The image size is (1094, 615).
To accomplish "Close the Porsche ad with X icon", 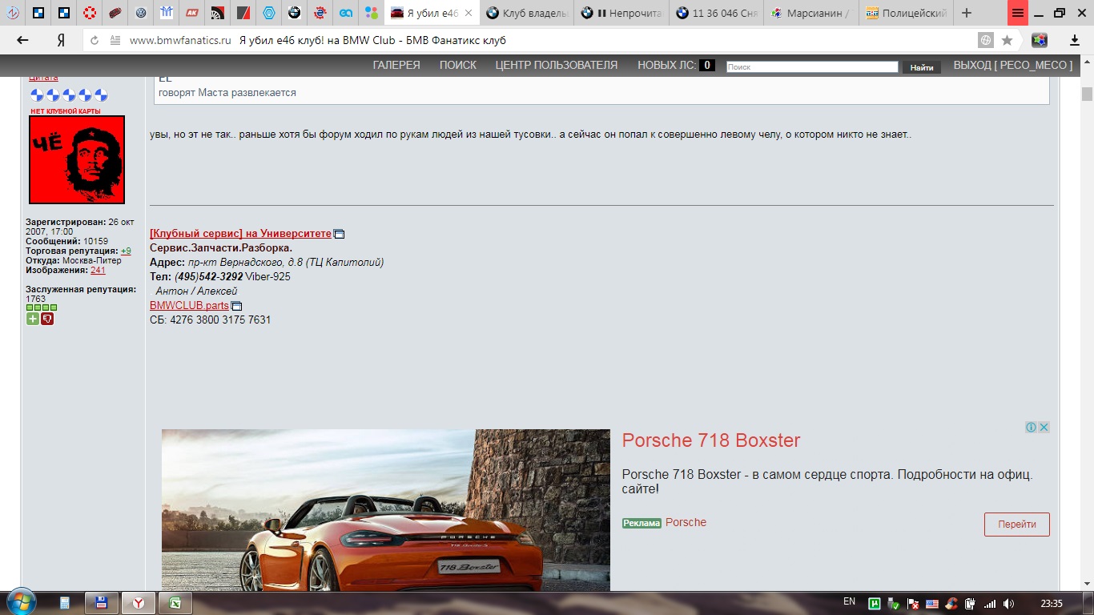I will coord(1044,428).
